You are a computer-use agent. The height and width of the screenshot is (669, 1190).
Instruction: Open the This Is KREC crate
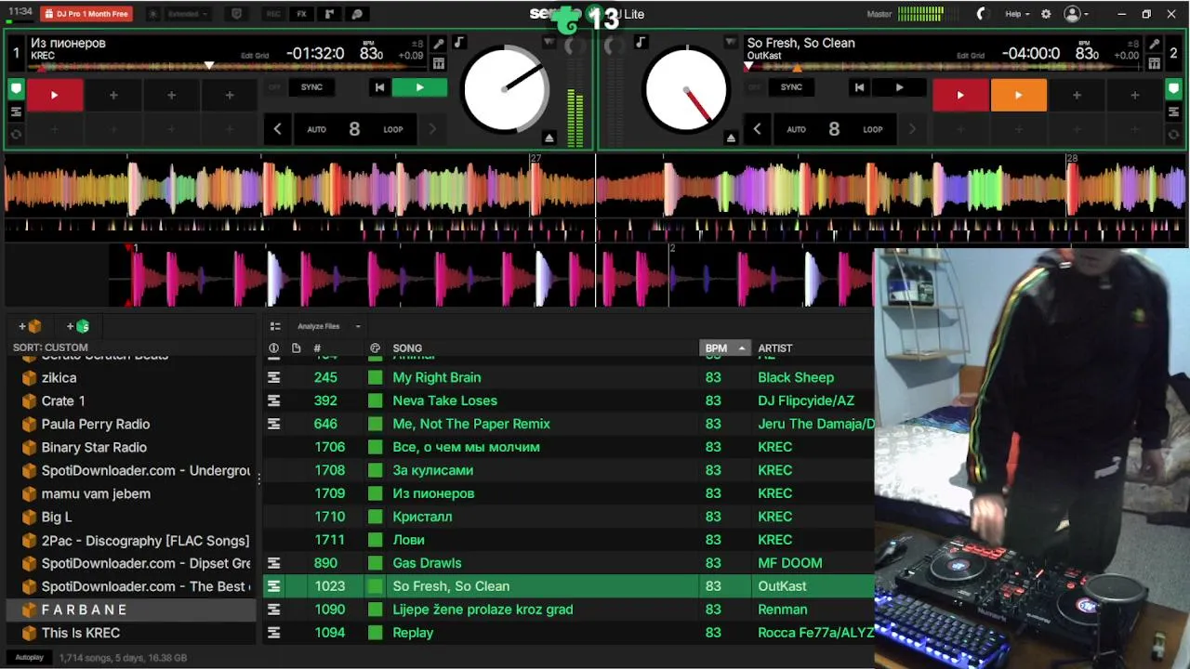coord(81,634)
